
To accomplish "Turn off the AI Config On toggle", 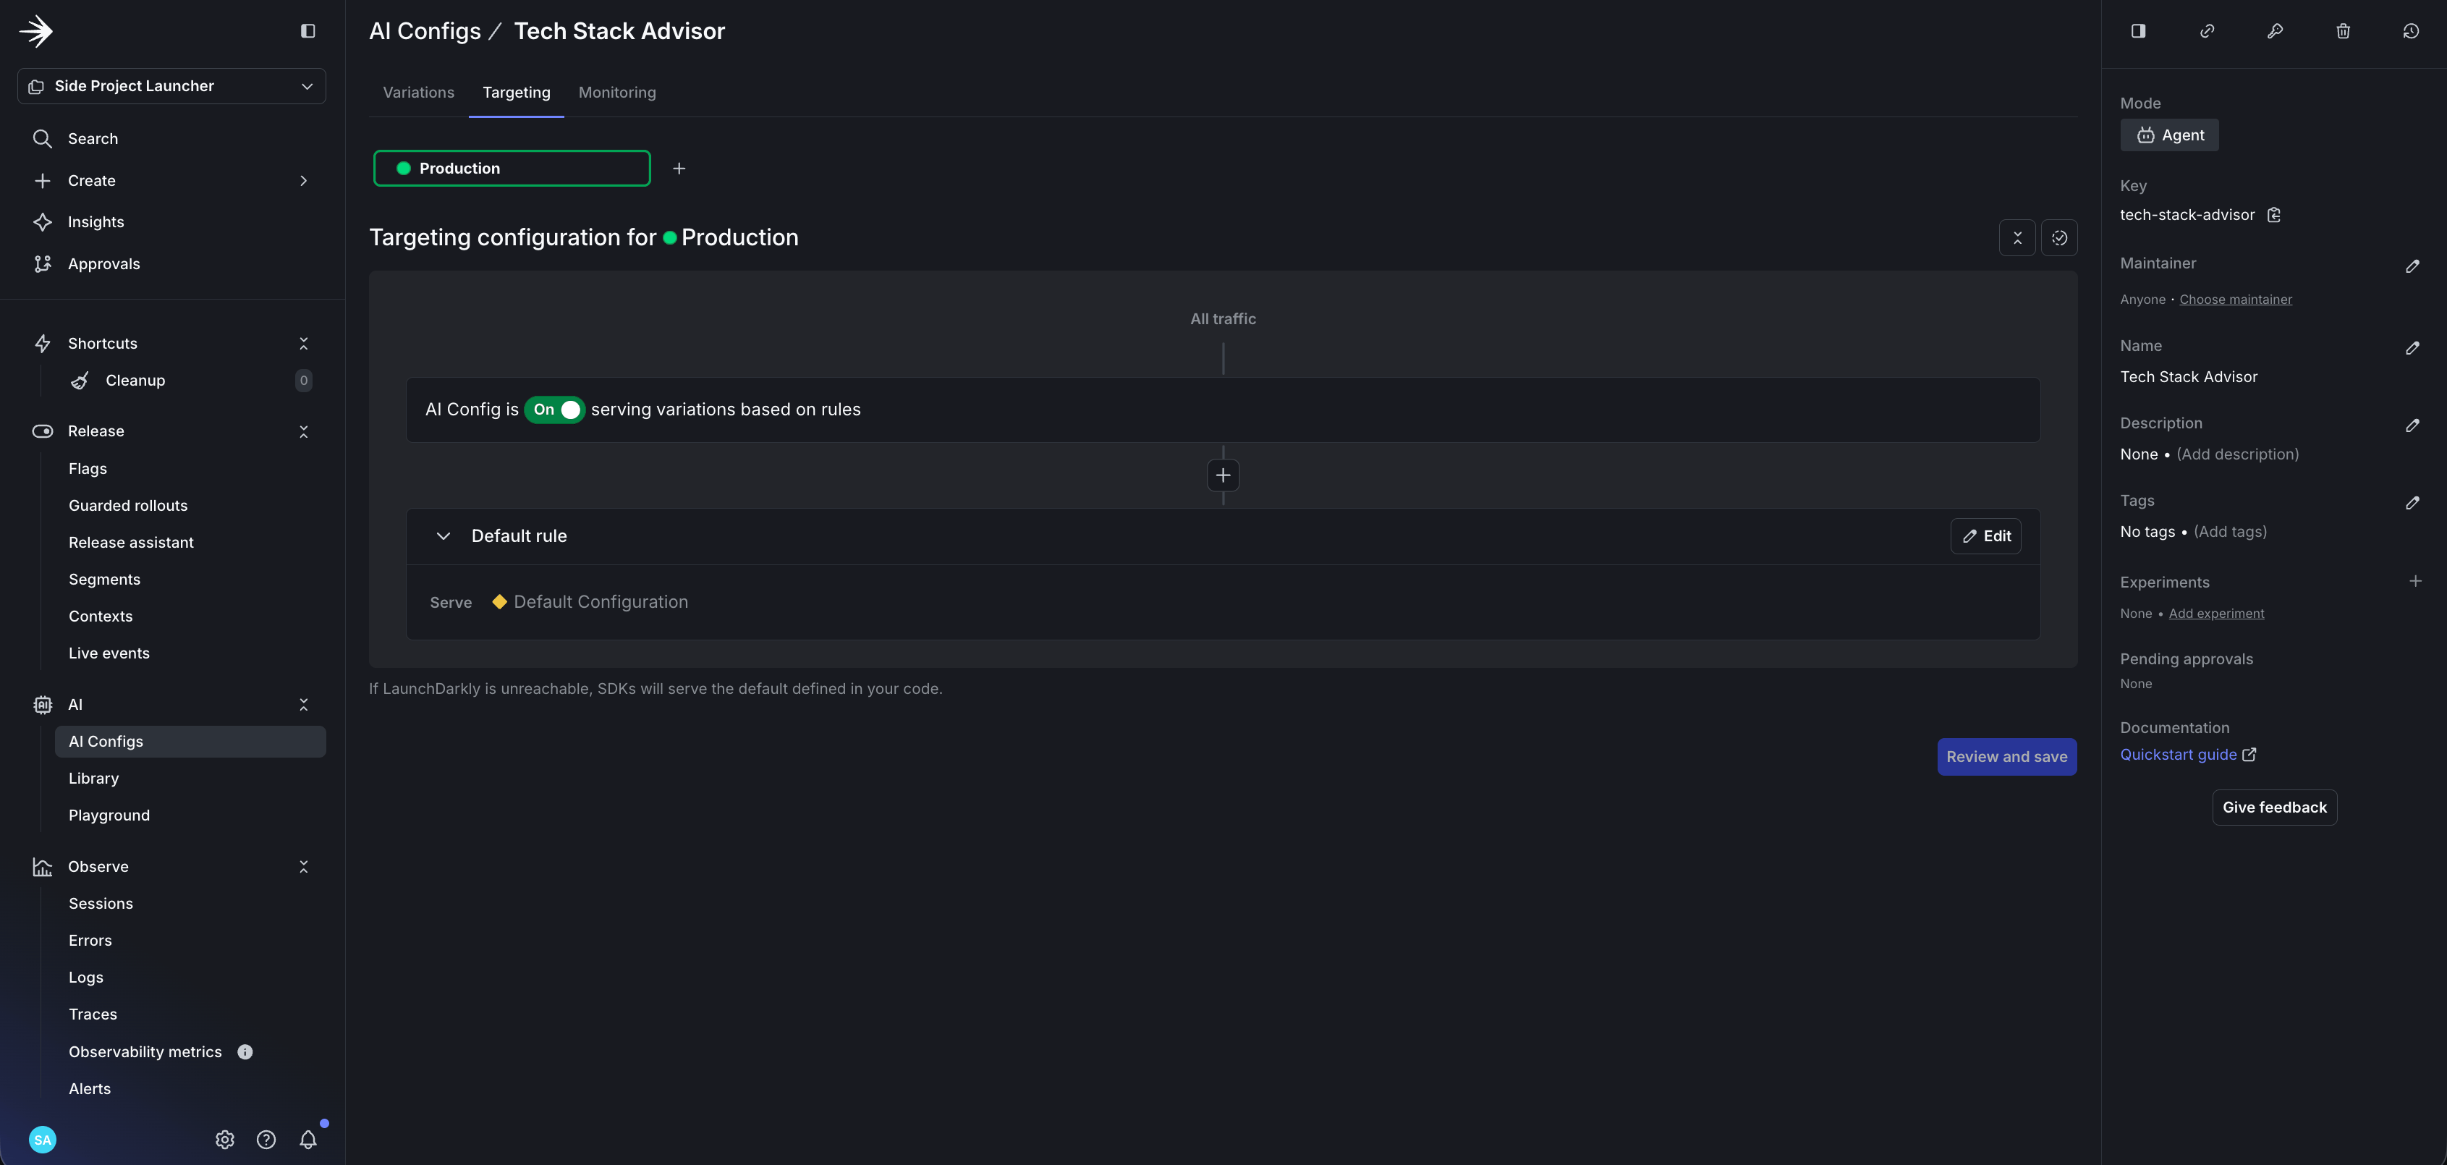I will [555, 410].
